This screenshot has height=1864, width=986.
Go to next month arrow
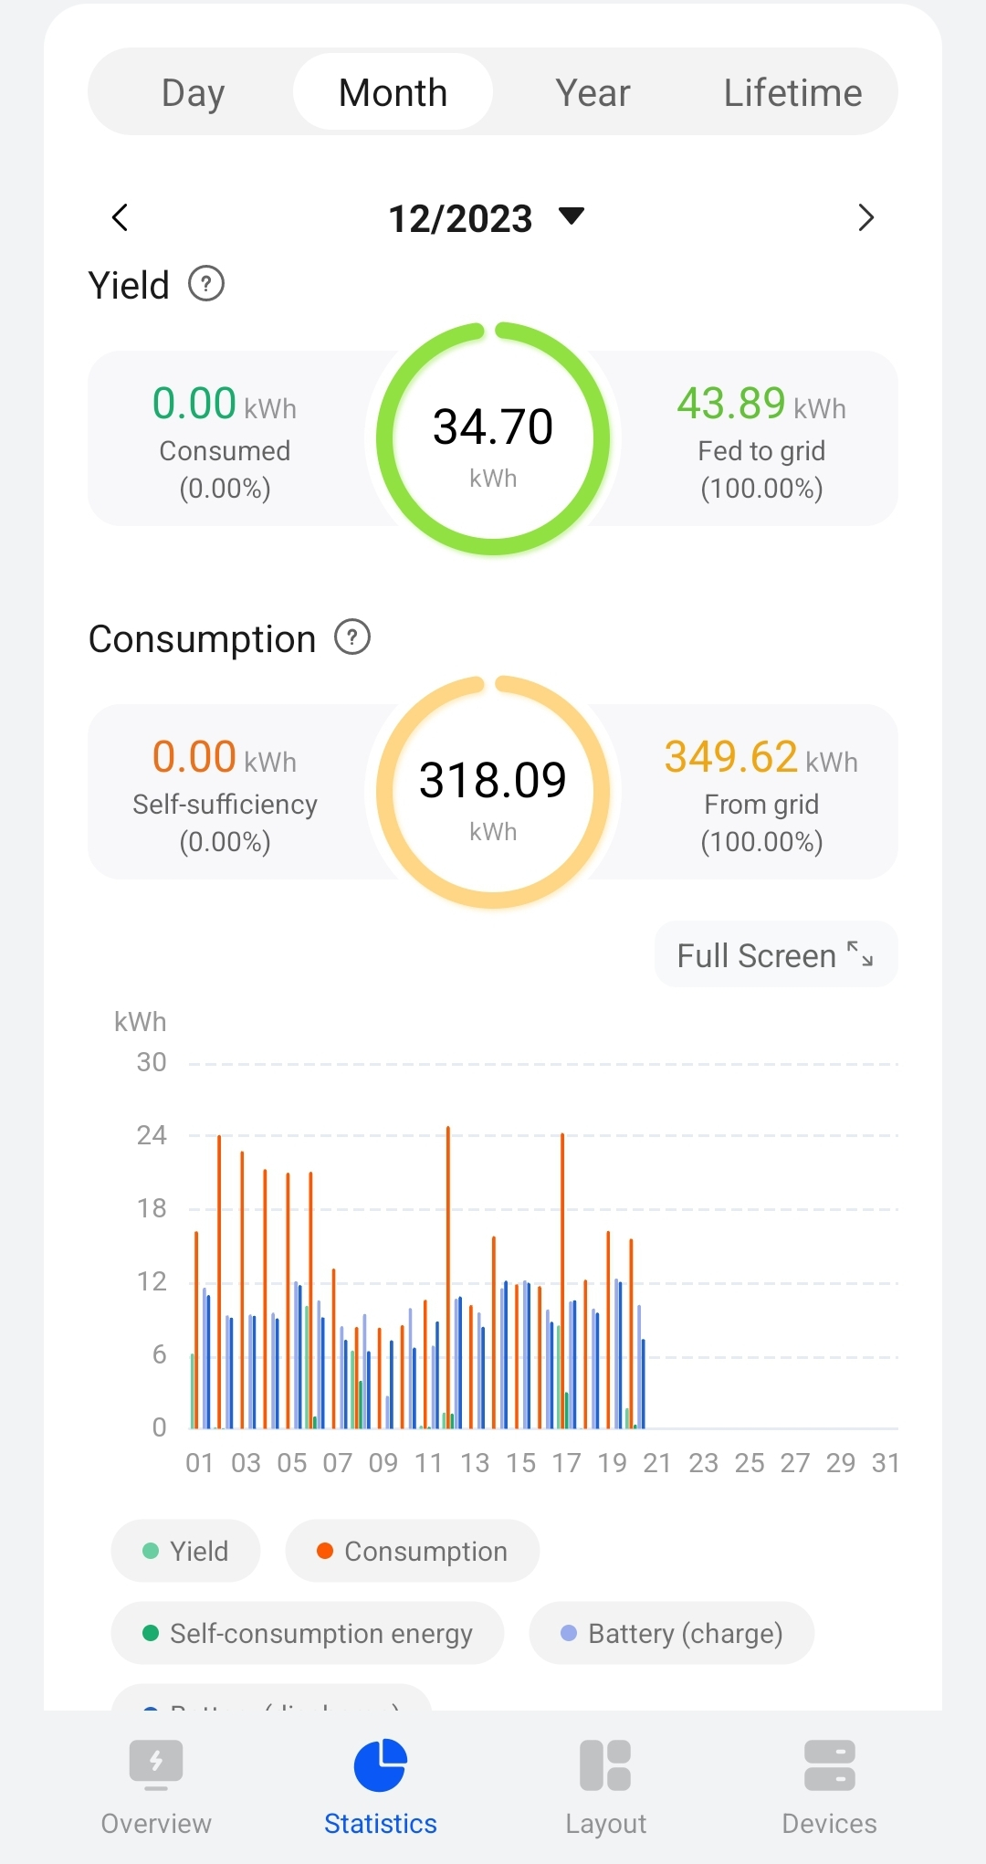pos(865,217)
